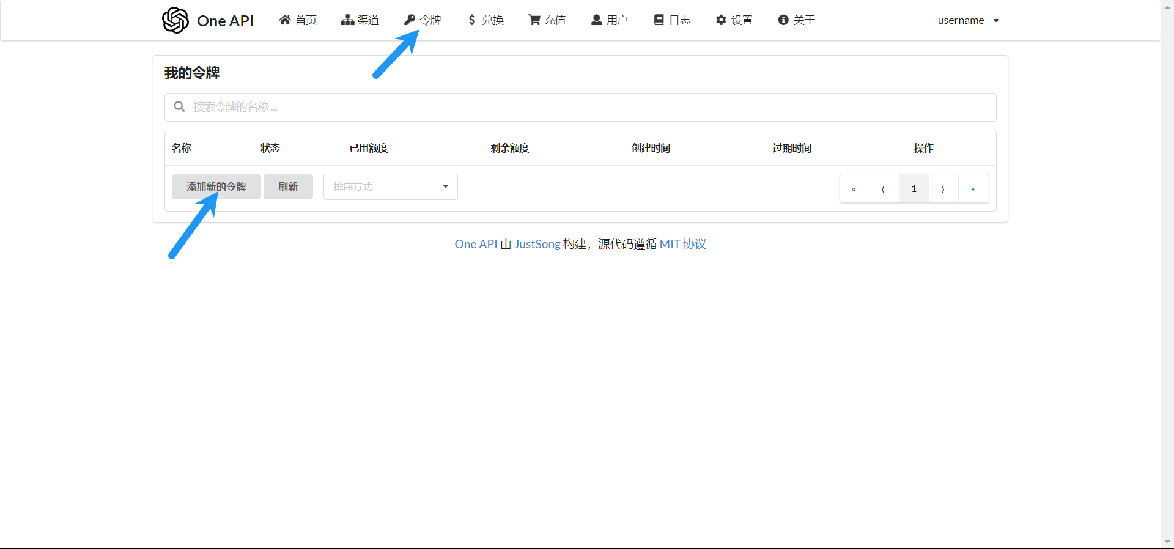The height and width of the screenshot is (549, 1174).
Task: Open the 兑换 redemption page
Action: tap(485, 20)
